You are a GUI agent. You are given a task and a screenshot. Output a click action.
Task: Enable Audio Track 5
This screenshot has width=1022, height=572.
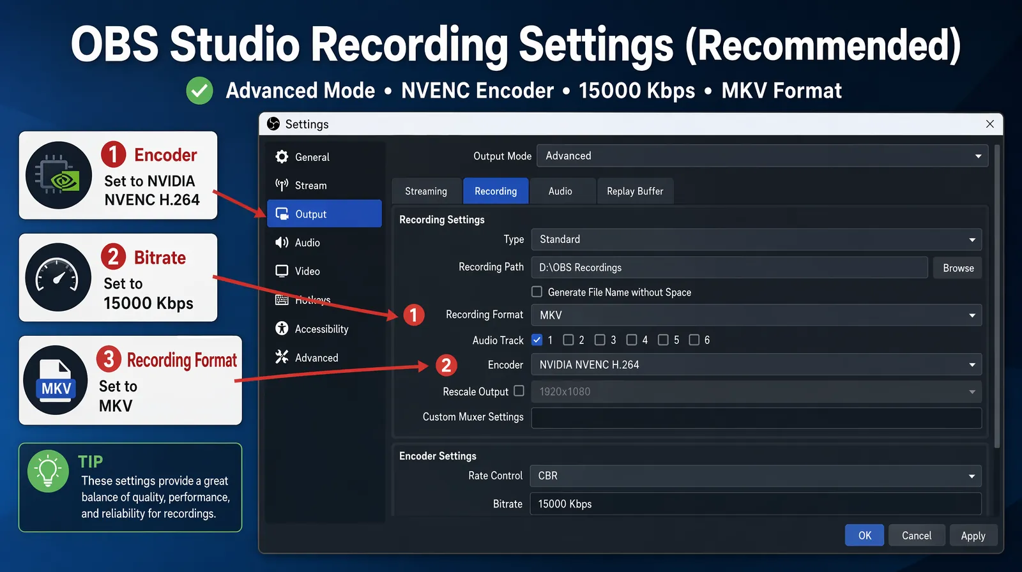[x=663, y=340]
